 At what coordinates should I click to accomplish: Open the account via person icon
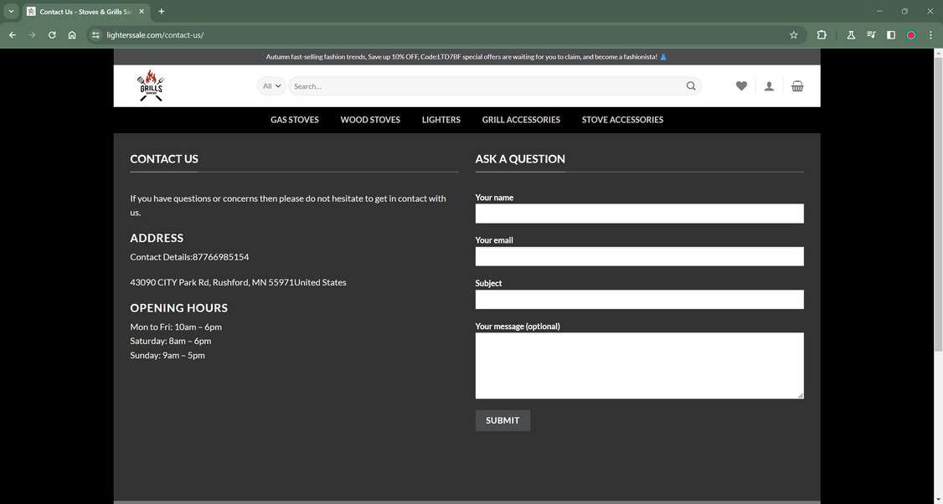pos(769,85)
